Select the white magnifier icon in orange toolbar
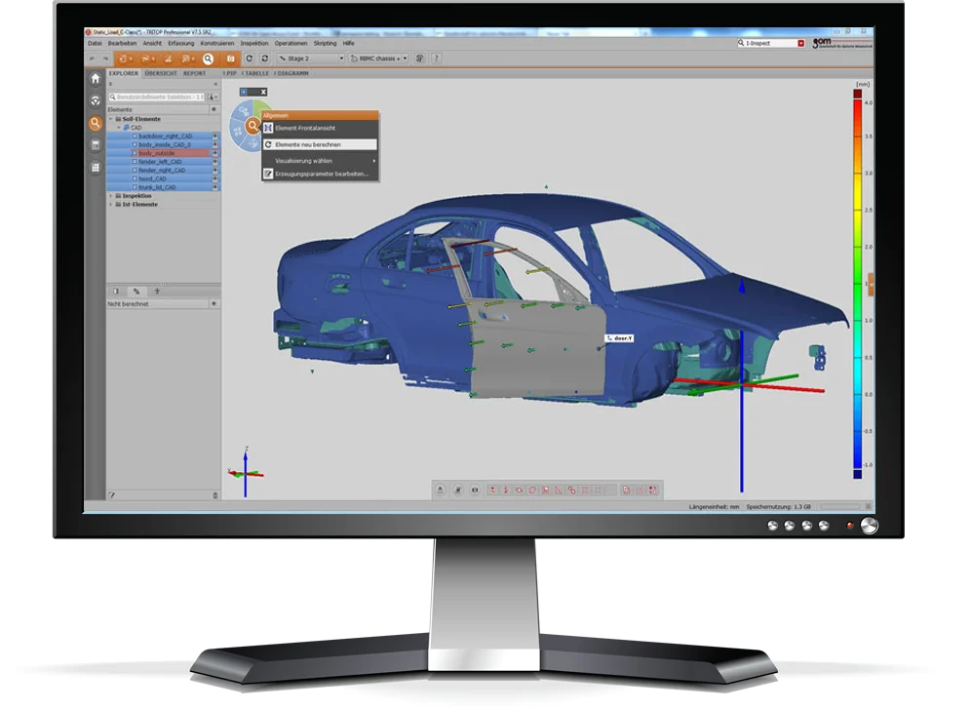Viewport: 972px width, 710px height. point(208,59)
